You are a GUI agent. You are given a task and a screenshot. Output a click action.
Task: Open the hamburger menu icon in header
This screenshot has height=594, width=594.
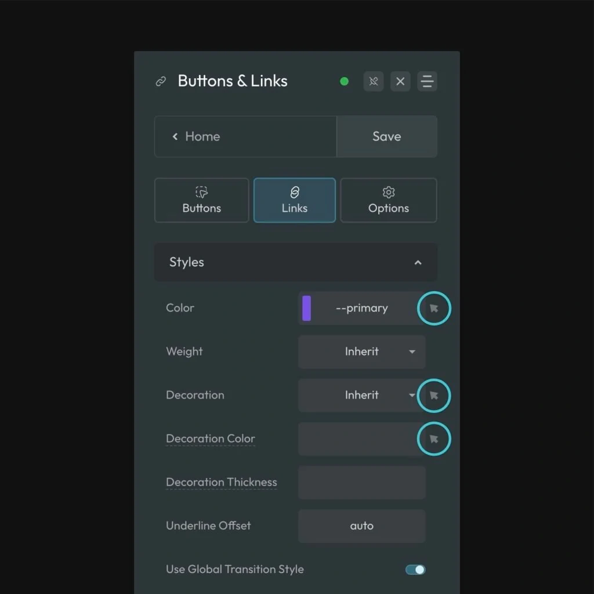[427, 82]
